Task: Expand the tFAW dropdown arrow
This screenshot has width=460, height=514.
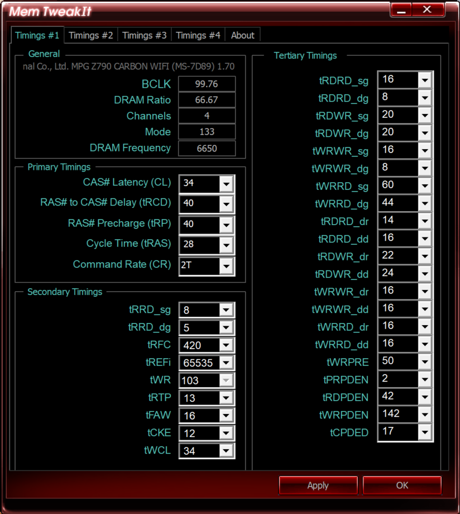Action: tap(226, 415)
